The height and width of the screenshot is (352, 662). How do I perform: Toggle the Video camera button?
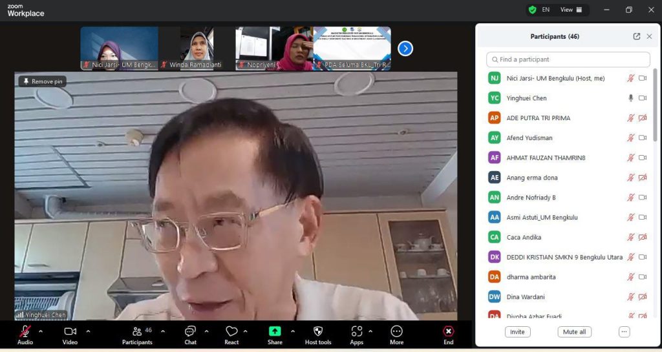[70, 331]
